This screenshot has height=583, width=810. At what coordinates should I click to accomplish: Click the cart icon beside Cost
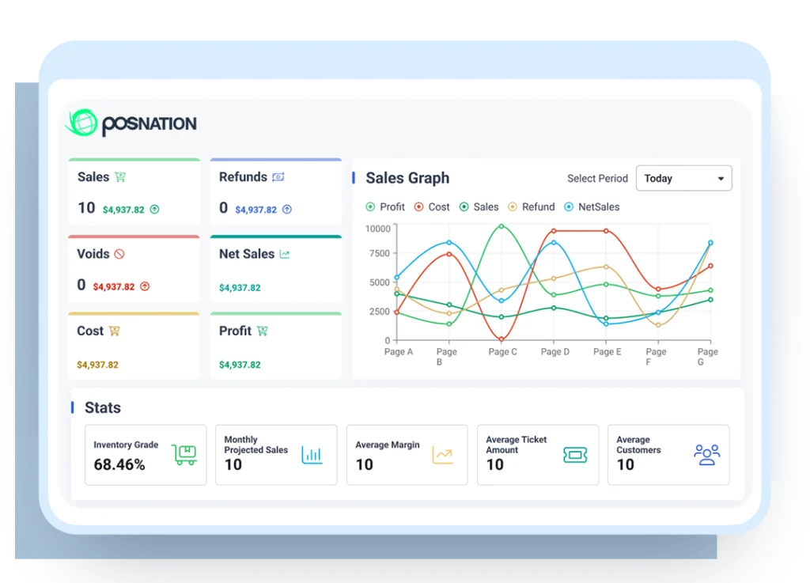click(x=114, y=331)
